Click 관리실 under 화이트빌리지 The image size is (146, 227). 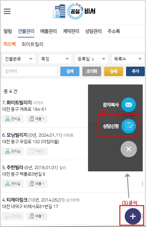click(13, 119)
